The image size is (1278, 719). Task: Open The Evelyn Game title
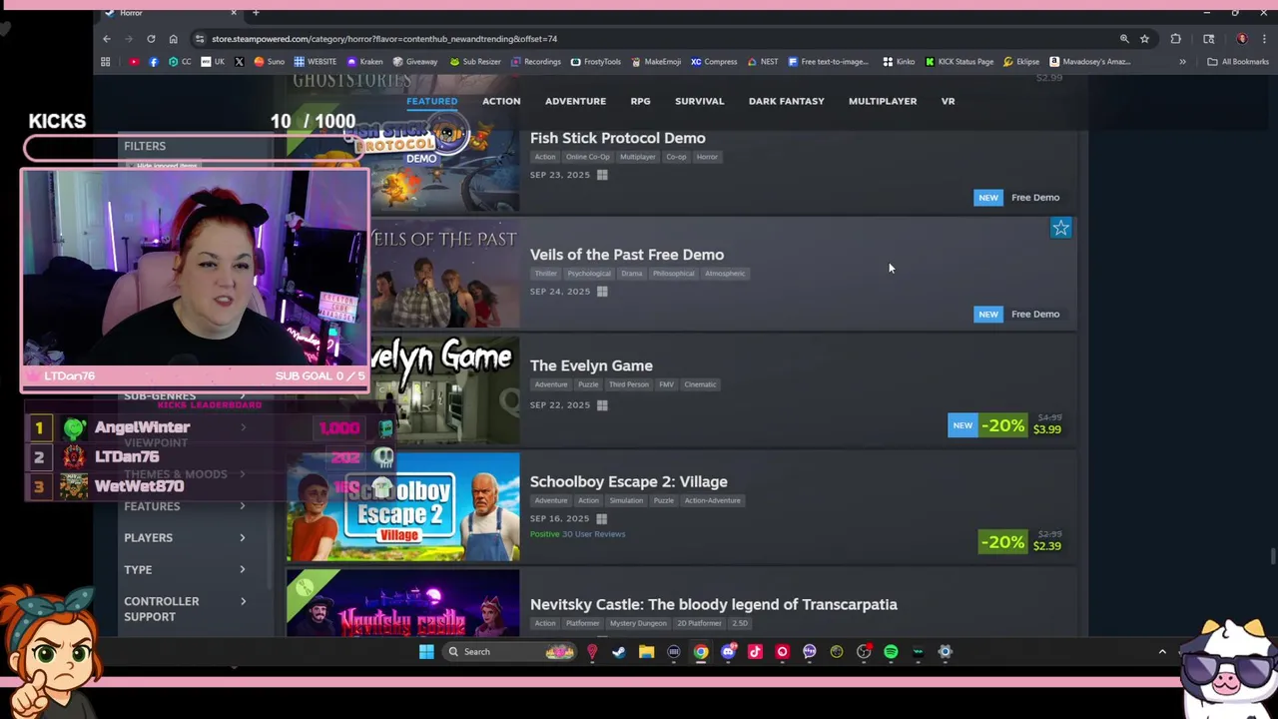591,365
